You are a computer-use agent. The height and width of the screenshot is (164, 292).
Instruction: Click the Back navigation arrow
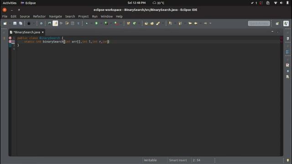196,23
